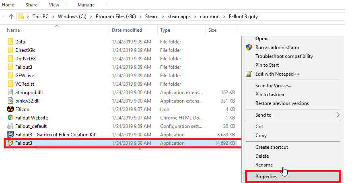
Task: Click the Chrome HTML Do... type cell
Action: [181, 117]
